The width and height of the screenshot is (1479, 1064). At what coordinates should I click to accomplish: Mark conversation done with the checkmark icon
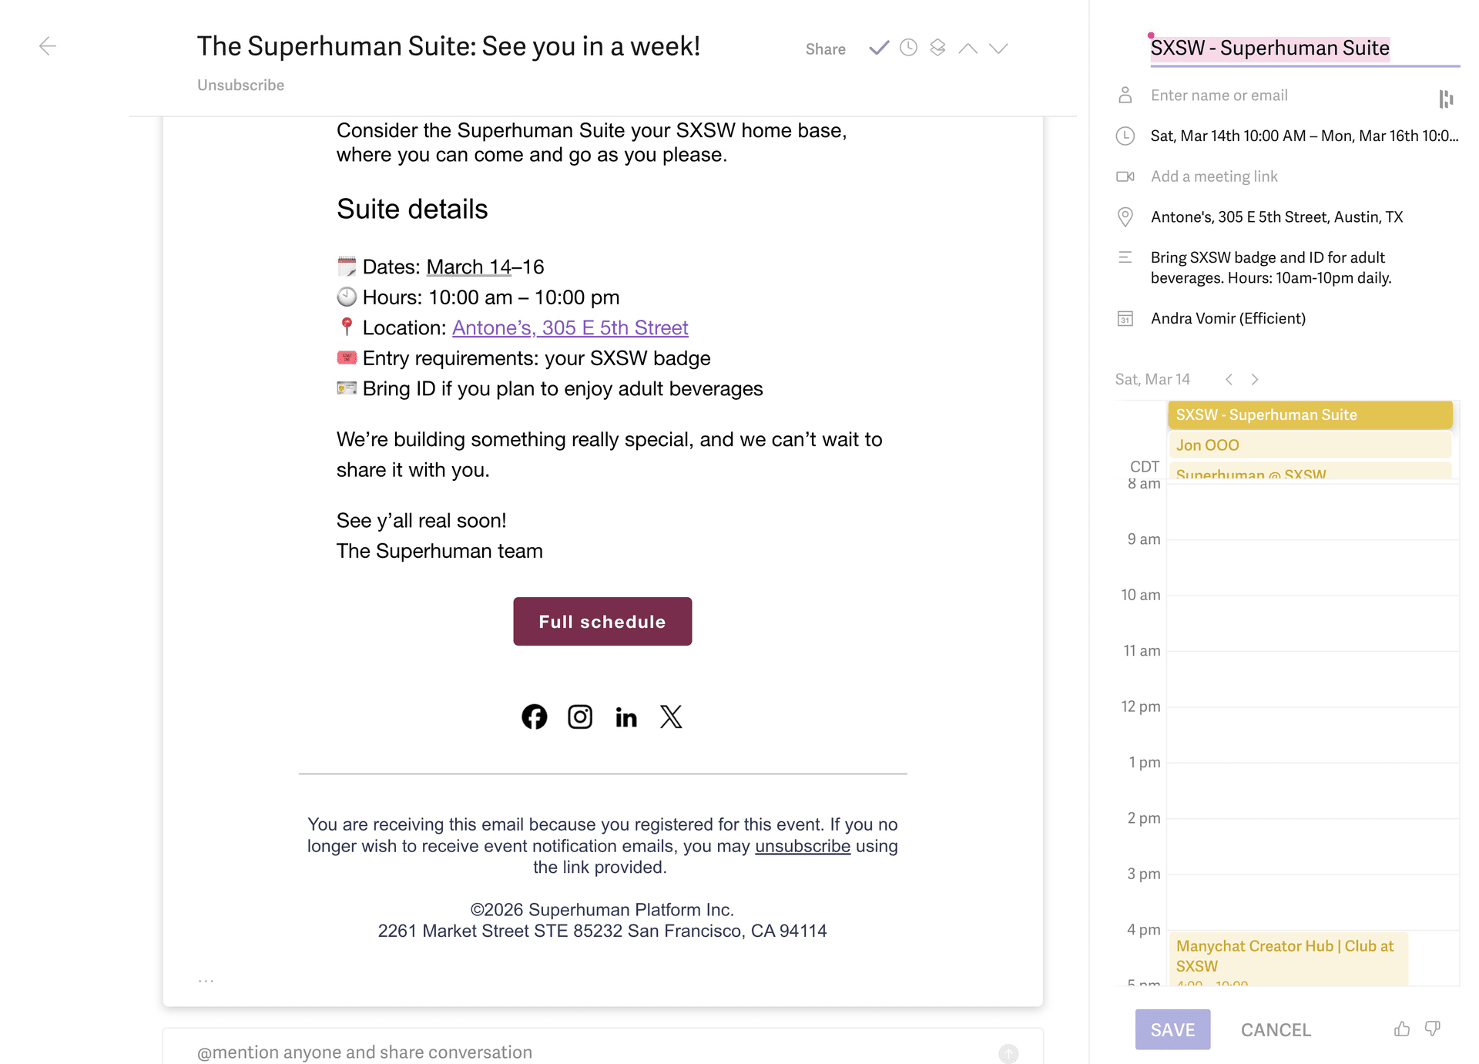point(878,48)
